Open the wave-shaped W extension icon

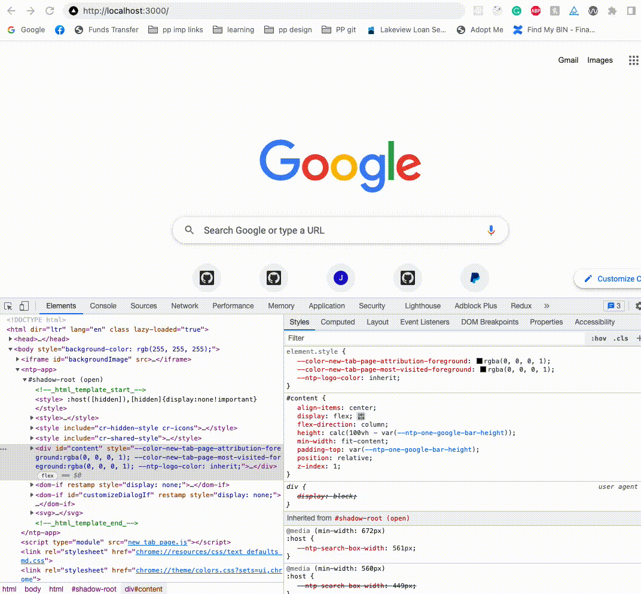click(x=593, y=11)
